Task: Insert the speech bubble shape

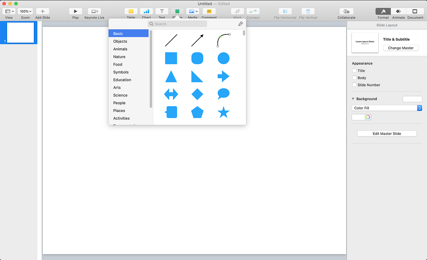Action: click(x=223, y=94)
